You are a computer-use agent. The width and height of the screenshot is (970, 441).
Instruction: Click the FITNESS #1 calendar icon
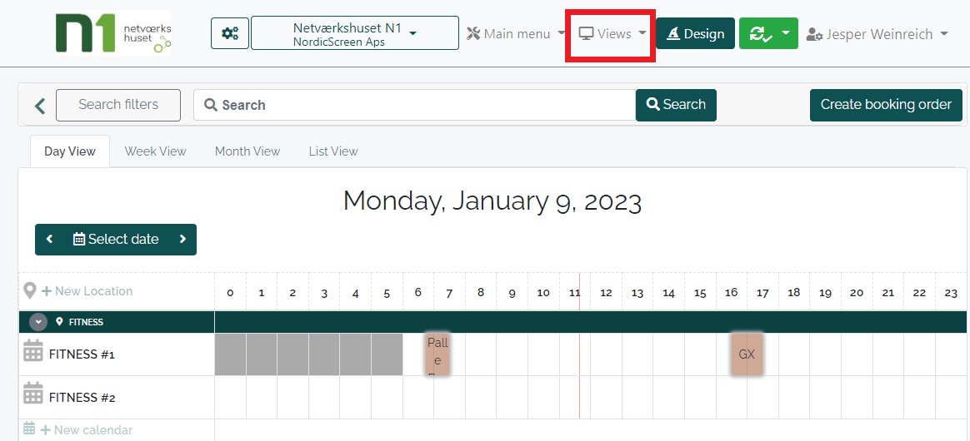33,350
